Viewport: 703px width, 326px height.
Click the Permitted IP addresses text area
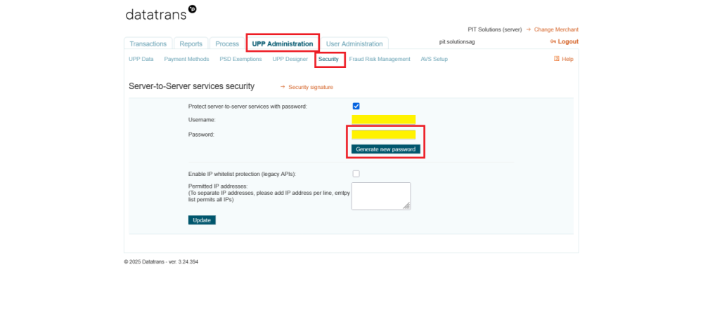pos(380,196)
